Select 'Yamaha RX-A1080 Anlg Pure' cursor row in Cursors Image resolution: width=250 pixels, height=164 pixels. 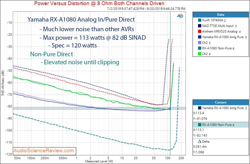tap(221, 108)
